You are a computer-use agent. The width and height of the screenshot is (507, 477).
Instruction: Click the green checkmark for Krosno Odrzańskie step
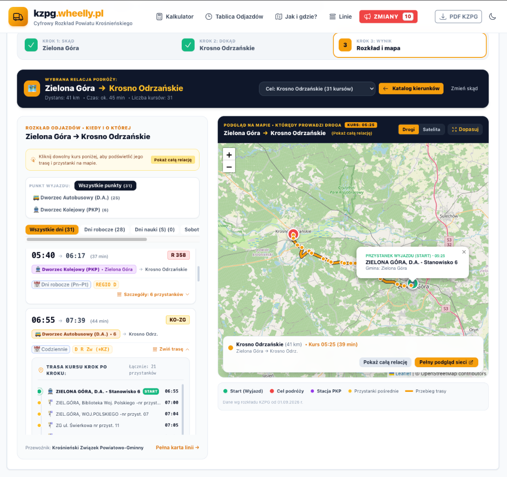tap(188, 45)
